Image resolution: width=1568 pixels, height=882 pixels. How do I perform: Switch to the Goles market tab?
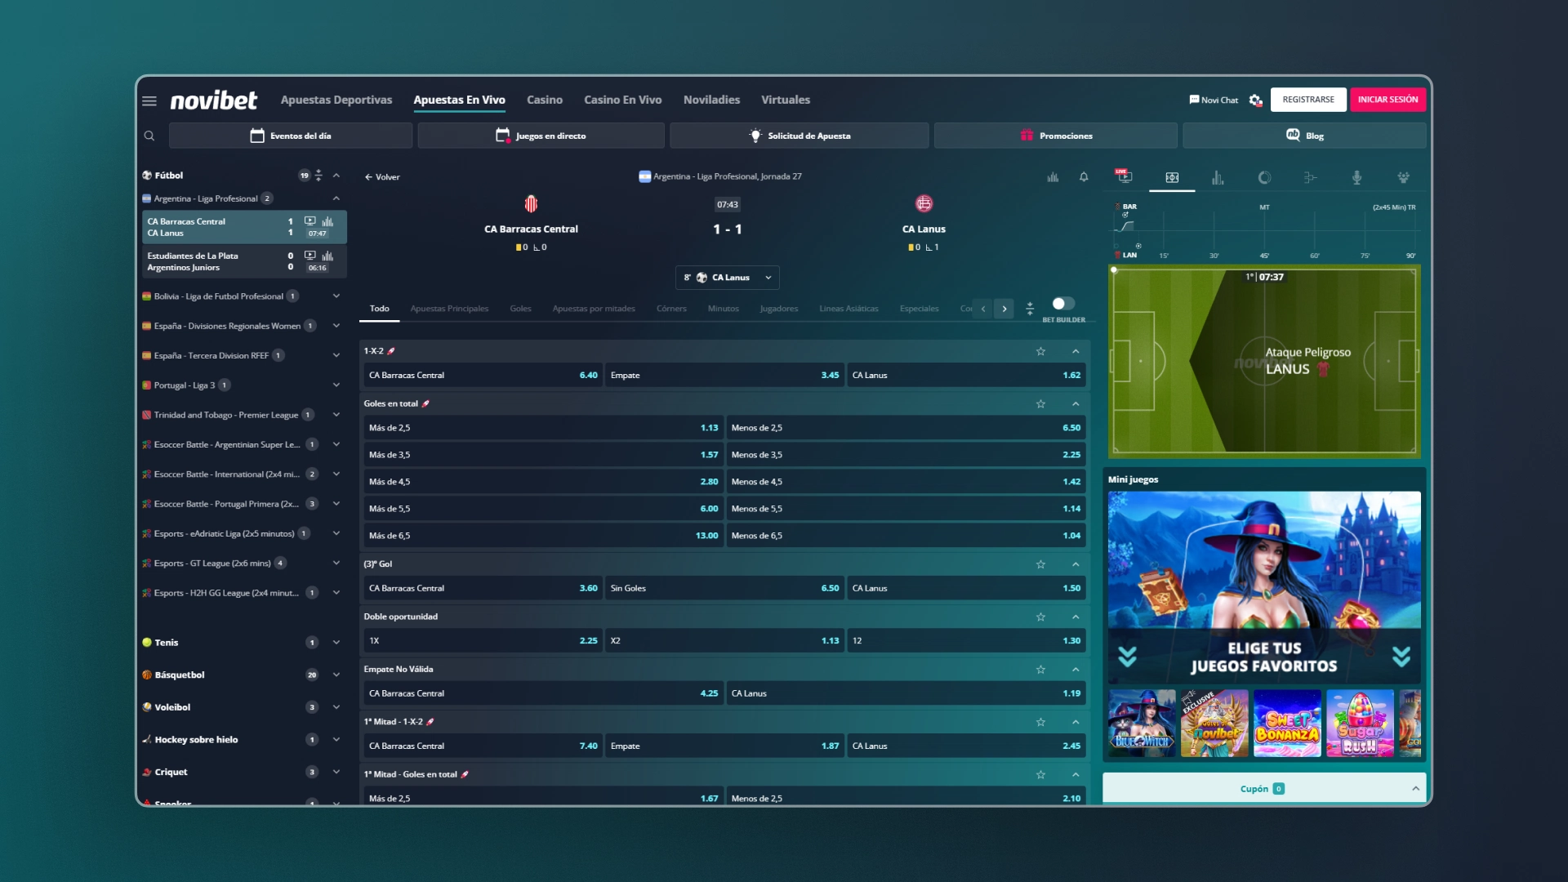[x=520, y=309]
